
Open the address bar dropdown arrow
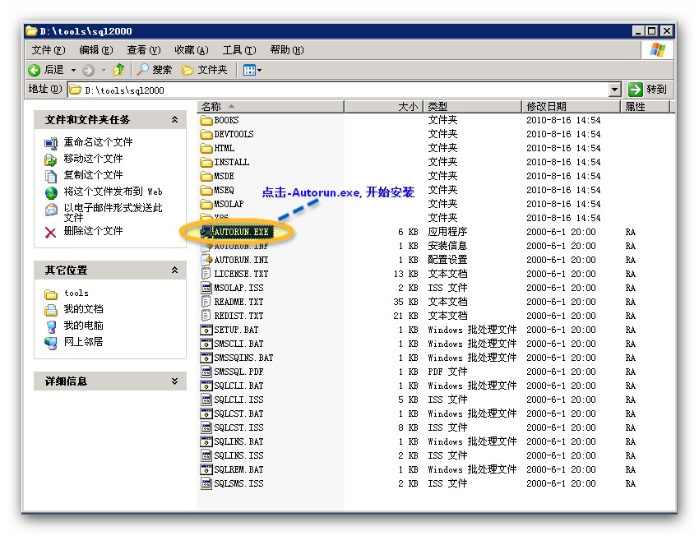tap(615, 90)
